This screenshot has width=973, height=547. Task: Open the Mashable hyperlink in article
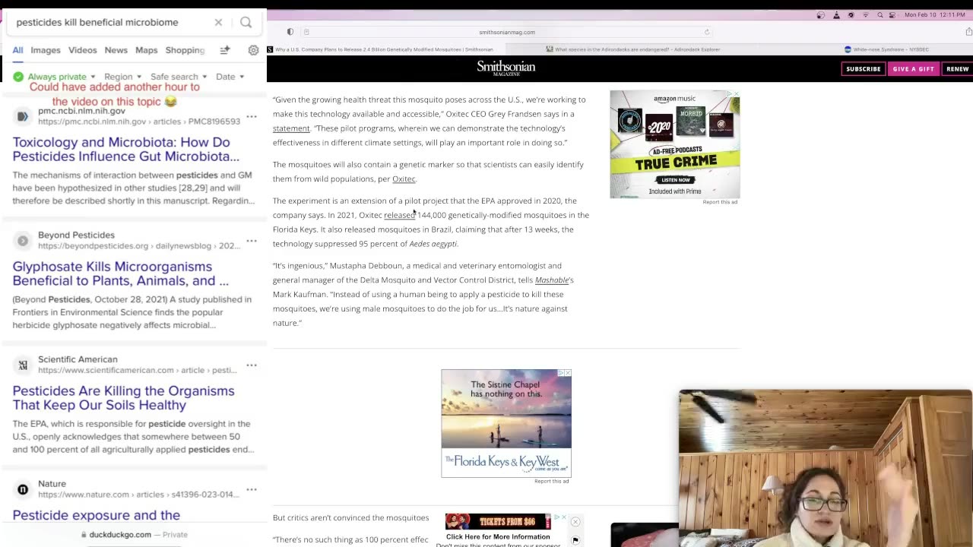click(x=552, y=280)
